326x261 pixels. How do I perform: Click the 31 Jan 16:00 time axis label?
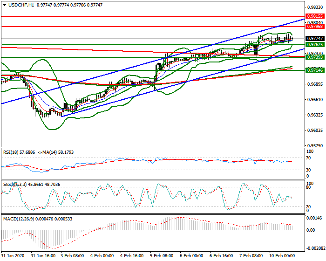point(43,255)
